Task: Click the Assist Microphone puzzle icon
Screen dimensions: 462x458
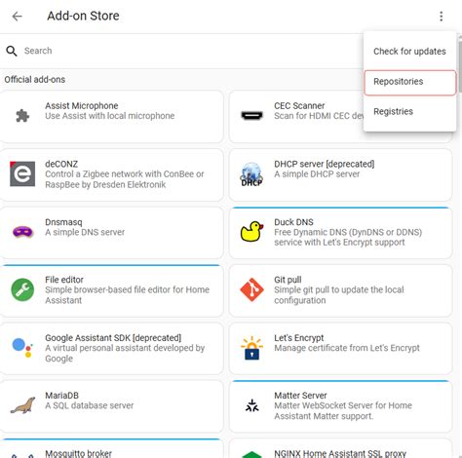Action: (x=22, y=116)
